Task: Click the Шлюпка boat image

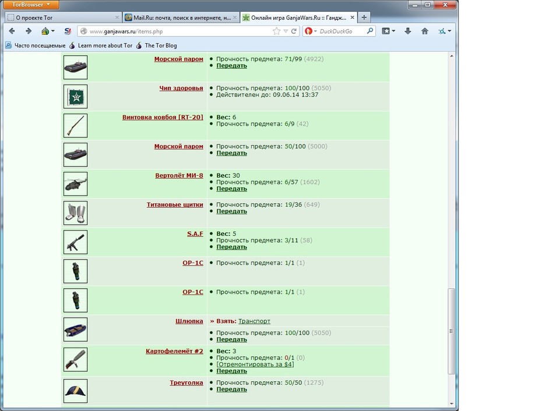Action: 75,329
